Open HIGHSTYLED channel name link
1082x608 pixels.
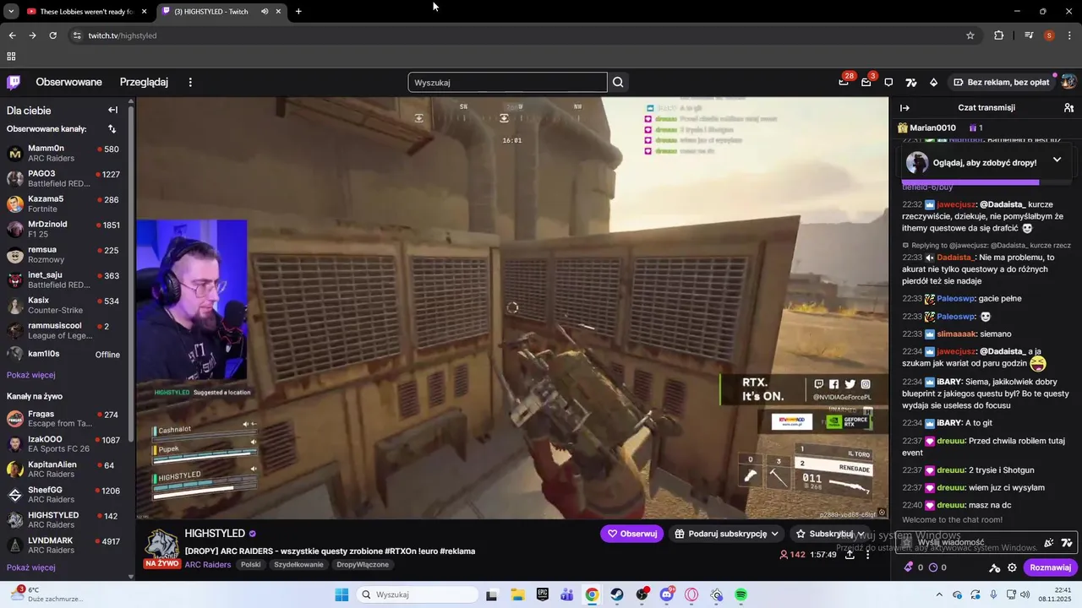pyautogui.click(x=215, y=534)
